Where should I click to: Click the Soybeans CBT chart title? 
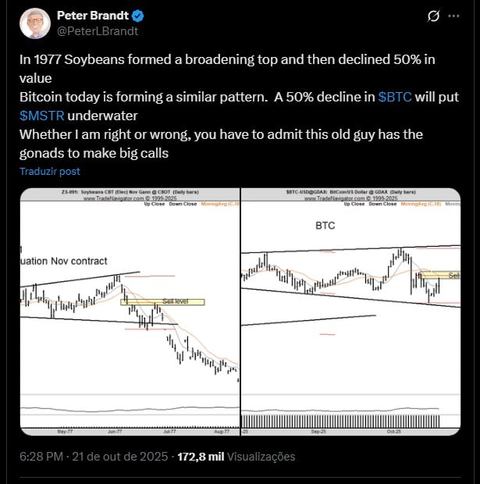pyautogui.click(x=117, y=192)
